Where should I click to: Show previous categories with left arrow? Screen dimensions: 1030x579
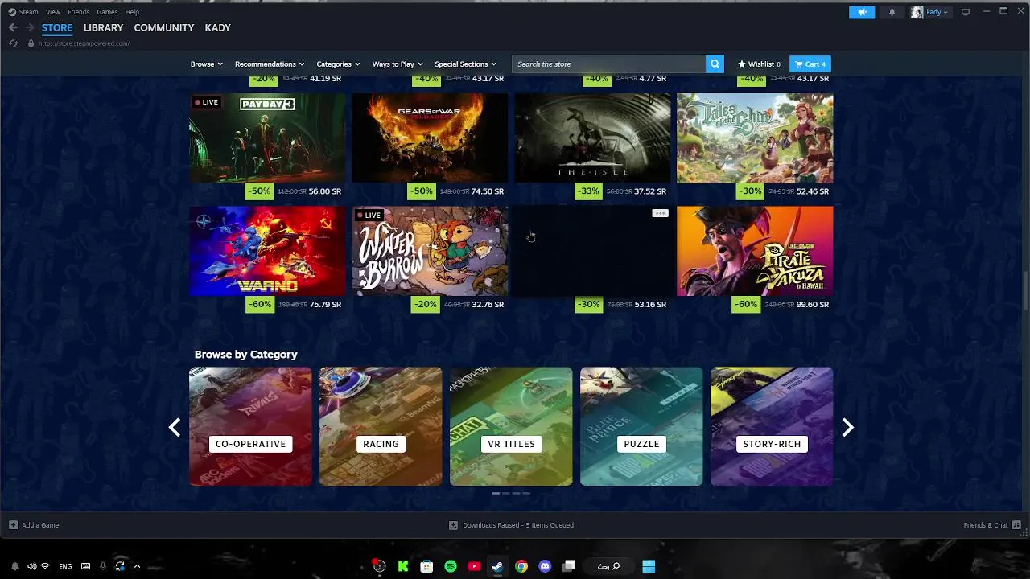tap(174, 428)
